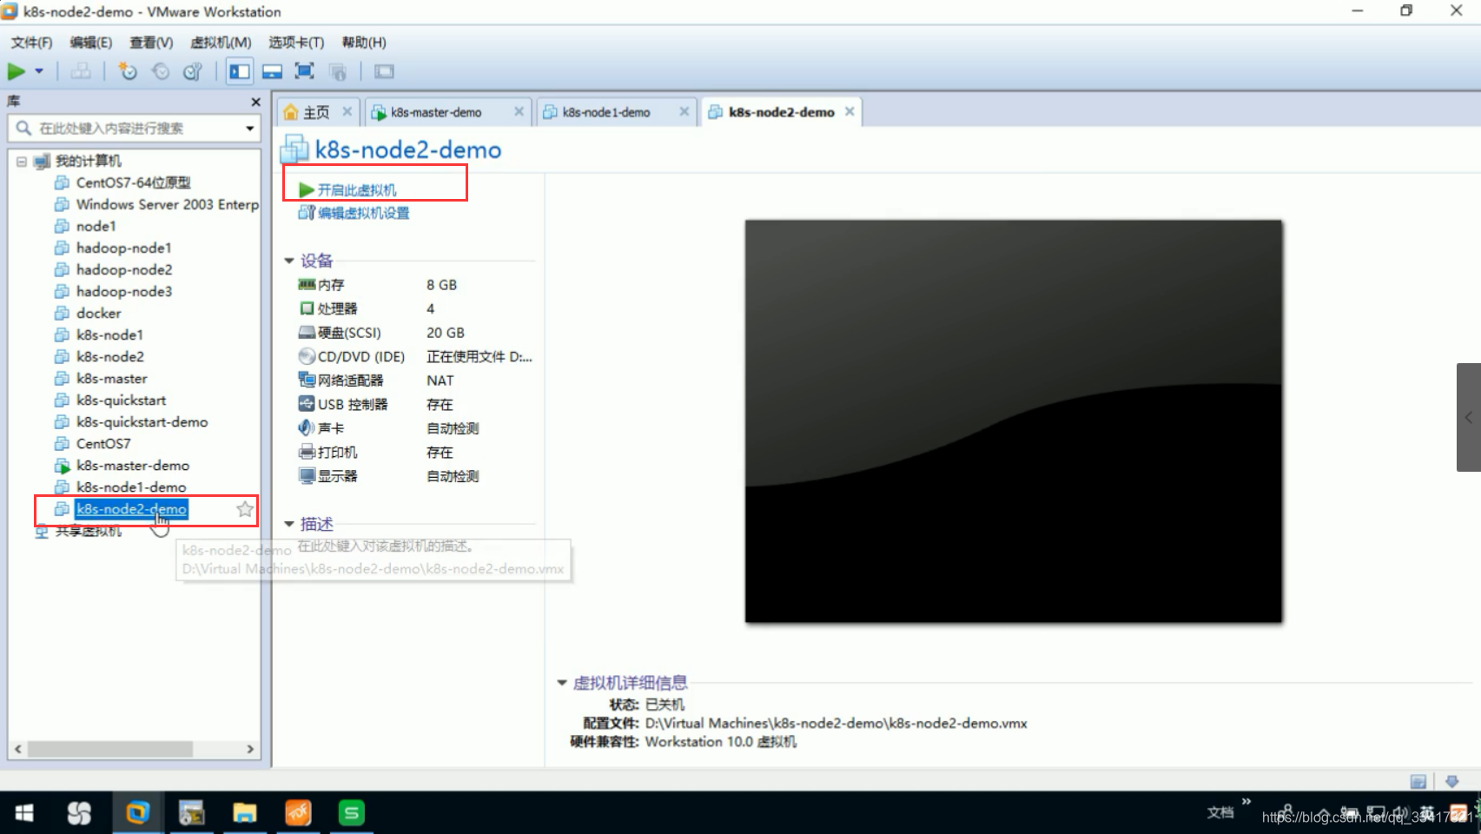Open the 查看(V) menu
Screen dimensions: 1481x834
click(151, 43)
